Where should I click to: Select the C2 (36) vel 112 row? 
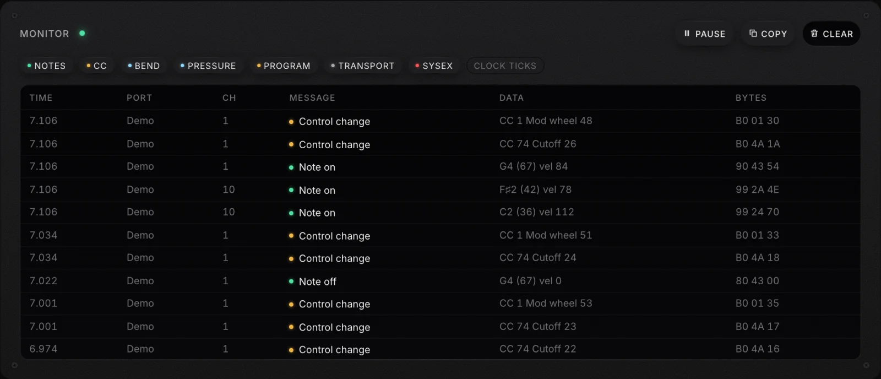(x=440, y=212)
